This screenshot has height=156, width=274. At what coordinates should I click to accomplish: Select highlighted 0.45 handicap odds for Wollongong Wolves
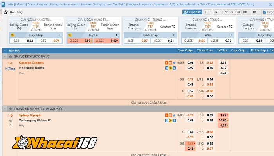point(190,149)
